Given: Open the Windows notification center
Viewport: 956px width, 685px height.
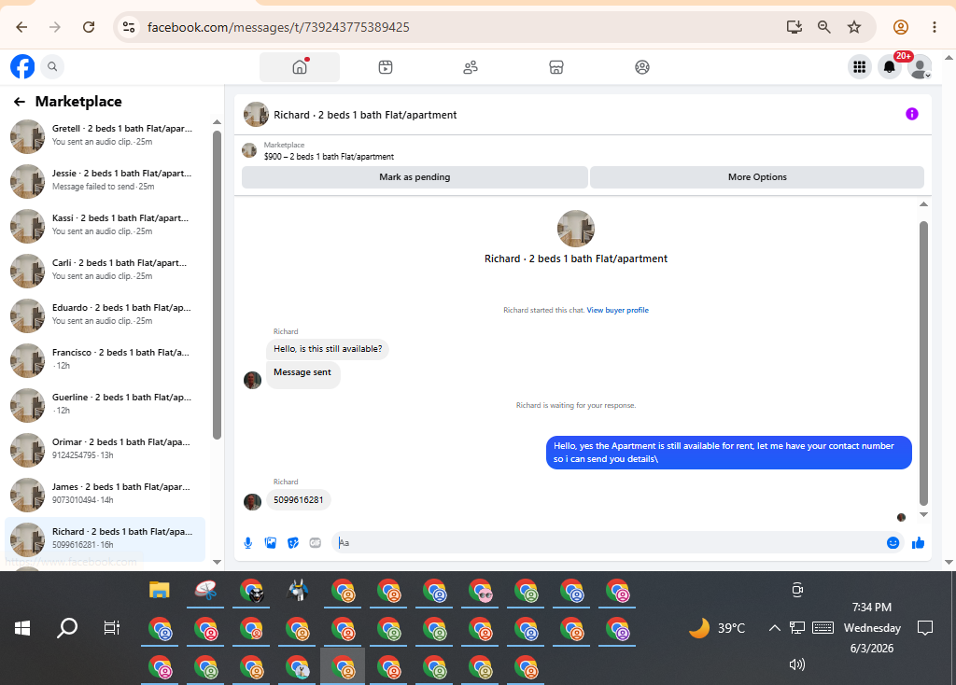Looking at the screenshot, I should click(925, 628).
